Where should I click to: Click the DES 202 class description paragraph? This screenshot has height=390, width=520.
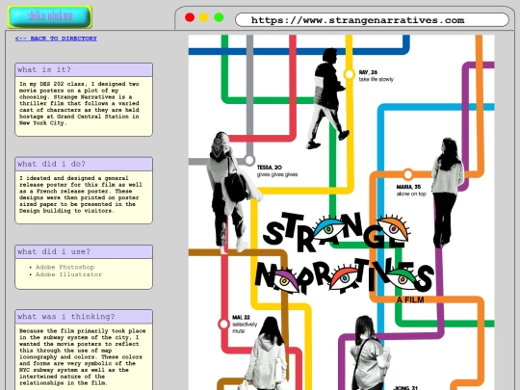[80, 103]
